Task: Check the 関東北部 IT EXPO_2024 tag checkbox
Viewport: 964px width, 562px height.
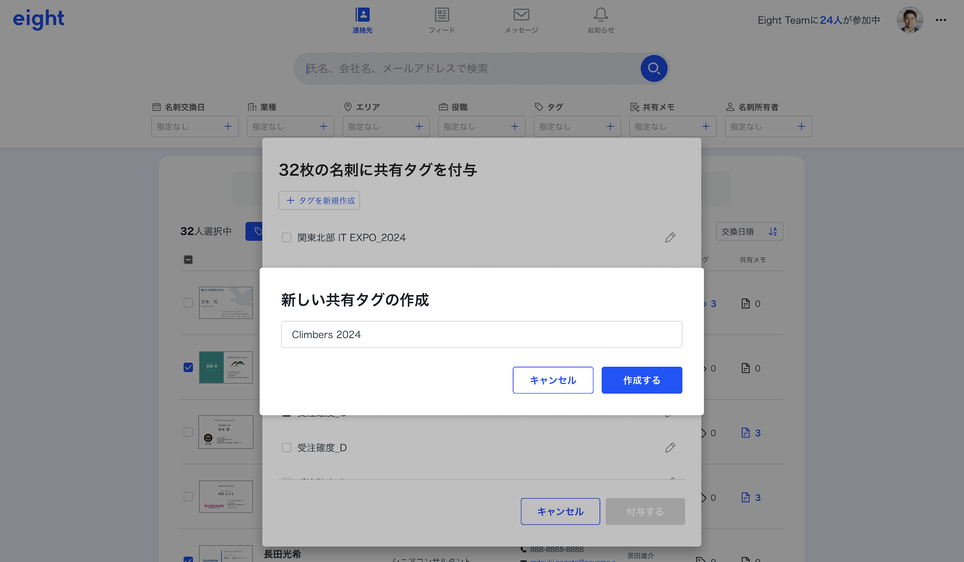Action: click(286, 237)
